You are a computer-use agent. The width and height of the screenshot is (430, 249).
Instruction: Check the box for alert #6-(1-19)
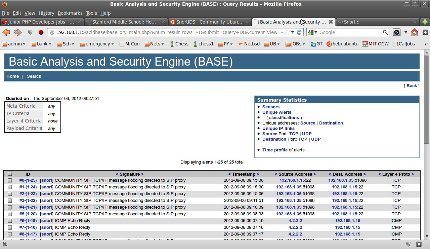(x=10, y=221)
